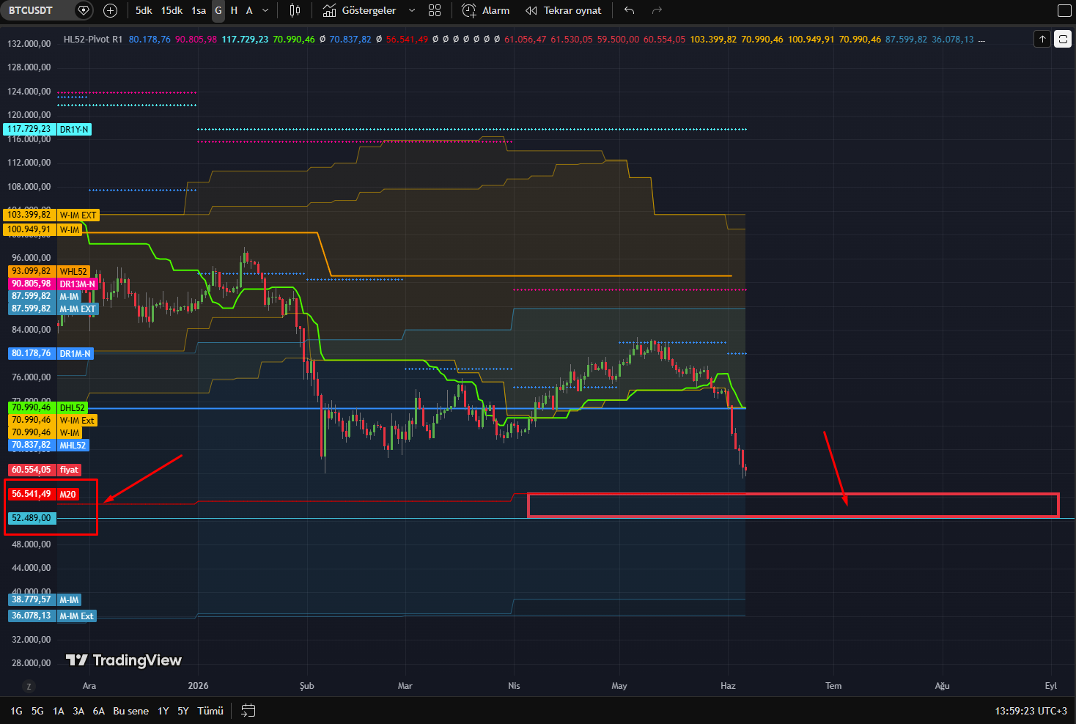
Task: Switch to the 5dk timeframe
Action: click(144, 10)
